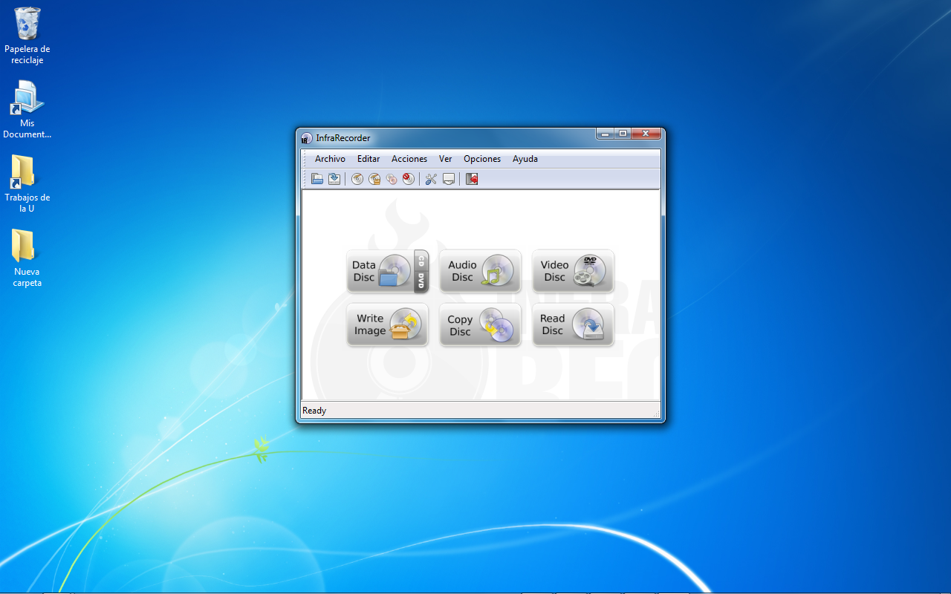Eject the disc tray via toolbar icon

pyautogui.click(x=448, y=179)
